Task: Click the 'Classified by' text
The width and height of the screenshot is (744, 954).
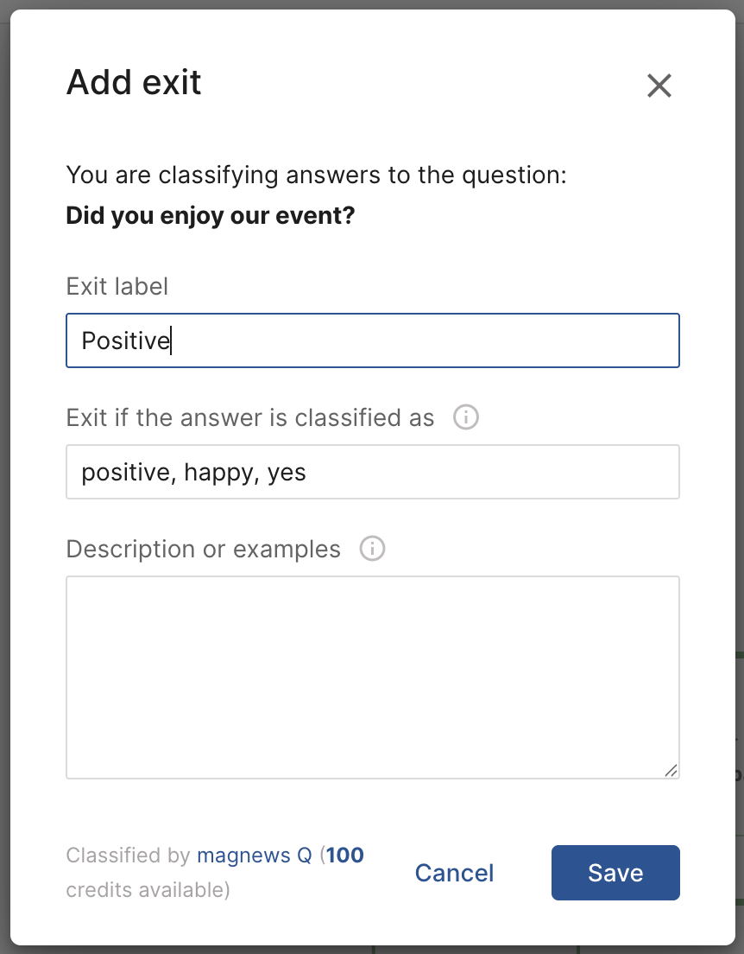Action: [128, 855]
